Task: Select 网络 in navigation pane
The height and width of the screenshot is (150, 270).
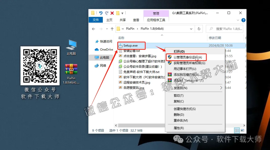Action: (x=100, y=65)
